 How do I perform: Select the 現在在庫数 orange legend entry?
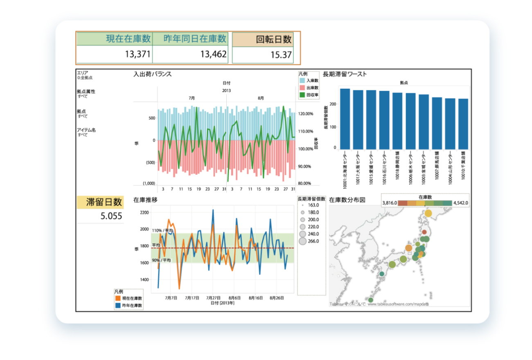[x=129, y=299]
